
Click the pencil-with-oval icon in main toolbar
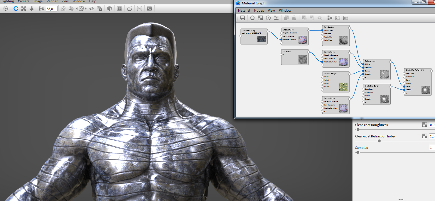point(129,8)
